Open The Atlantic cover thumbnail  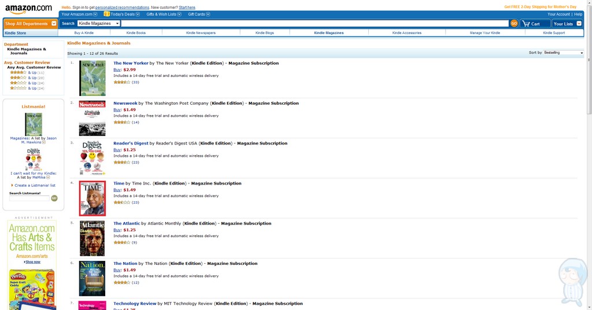coord(92,239)
